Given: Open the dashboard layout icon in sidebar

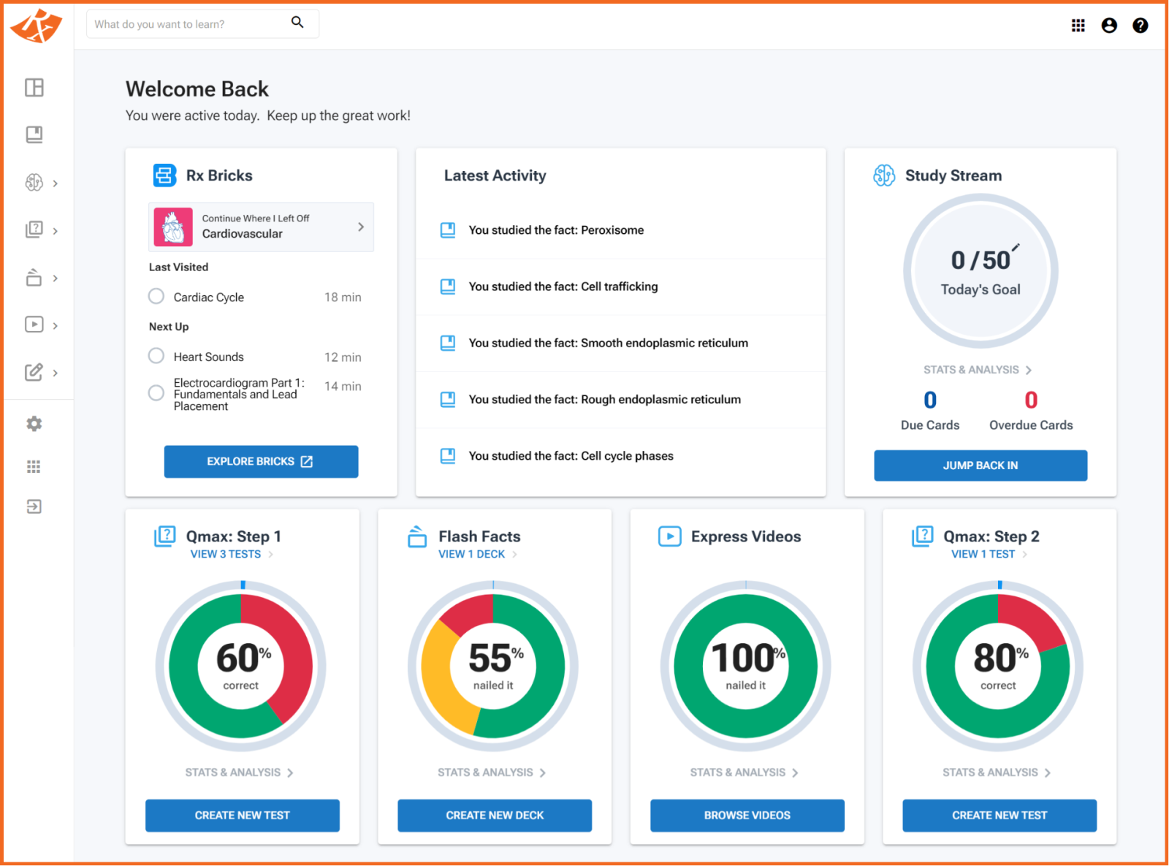Looking at the screenshot, I should point(34,88).
